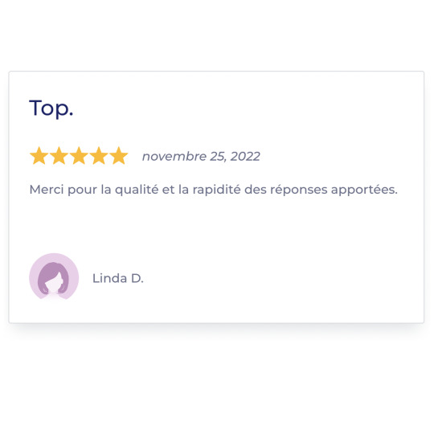Click the second gold rating star
Screen dimensions: 434x434
coord(59,156)
